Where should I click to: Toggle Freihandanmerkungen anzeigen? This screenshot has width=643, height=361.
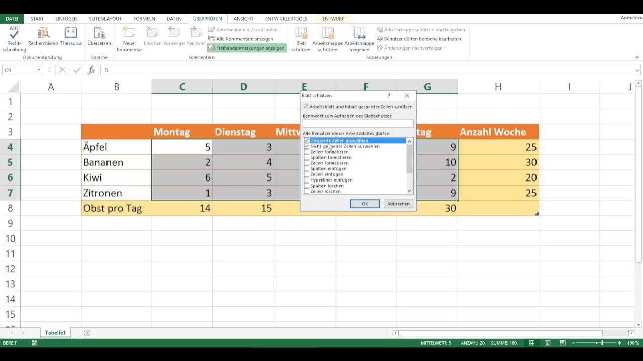(x=247, y=48)
